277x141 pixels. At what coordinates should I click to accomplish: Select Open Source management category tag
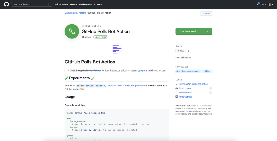click(x=188, y=71)
